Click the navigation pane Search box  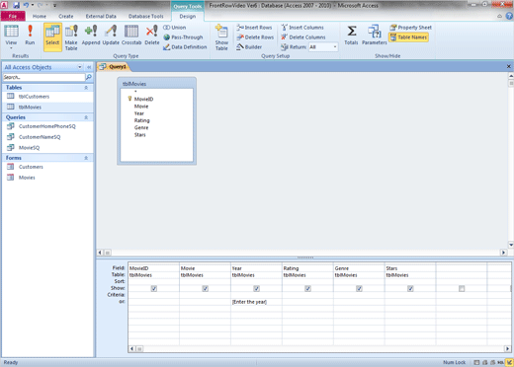pyautogui.click(x=43, y=77)
